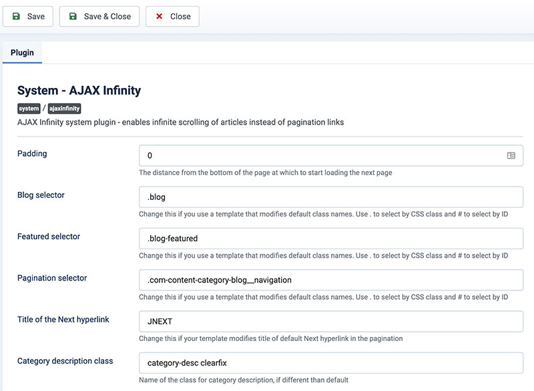Viewport: 534px width, 391px height.
Task: Click the 'Category description class' label
Action: 65,361
